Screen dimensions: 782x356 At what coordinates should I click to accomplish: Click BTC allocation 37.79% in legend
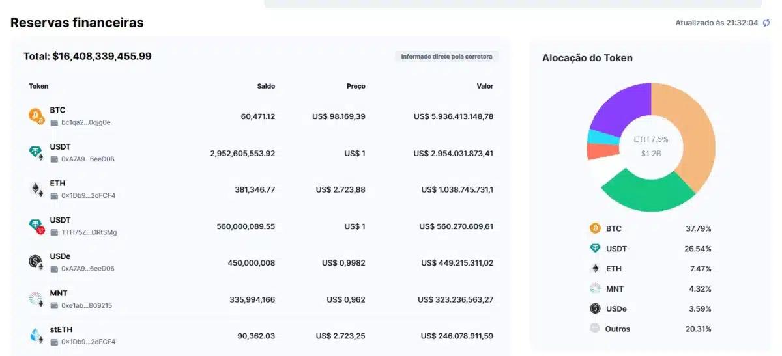click(699, 228)
